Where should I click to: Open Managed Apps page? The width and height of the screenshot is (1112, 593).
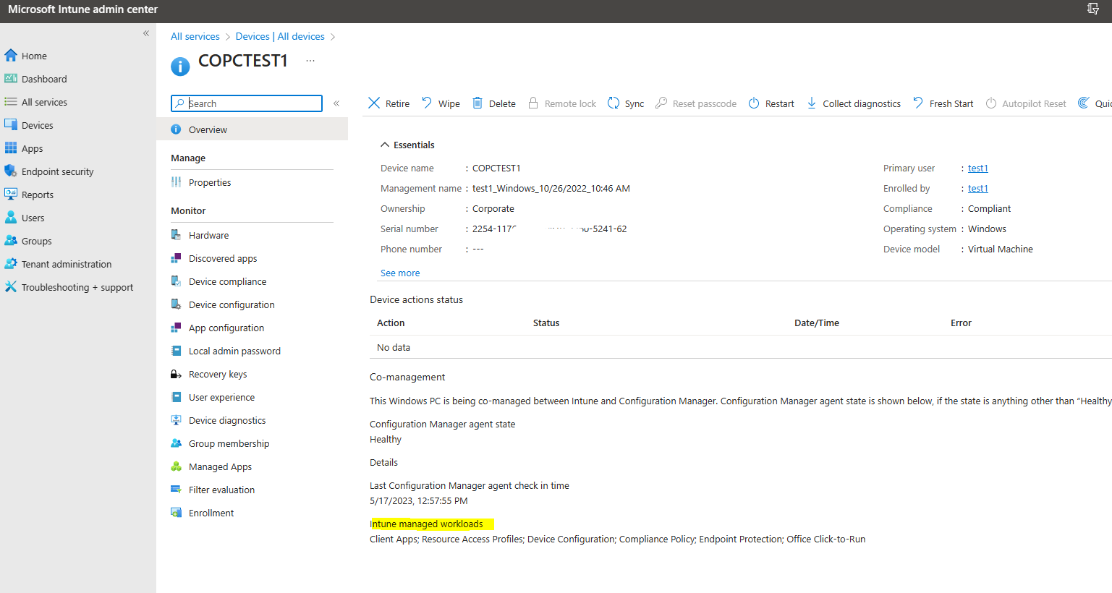click(x=220, y=466)
